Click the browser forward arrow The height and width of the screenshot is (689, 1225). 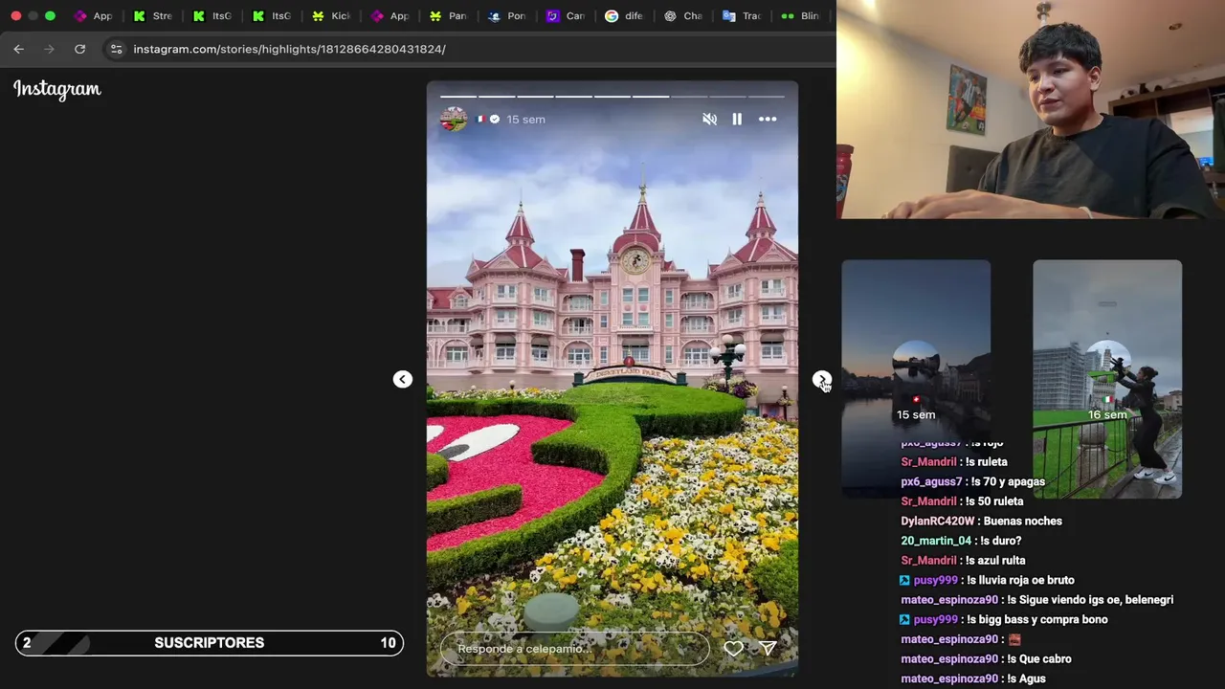49,49
